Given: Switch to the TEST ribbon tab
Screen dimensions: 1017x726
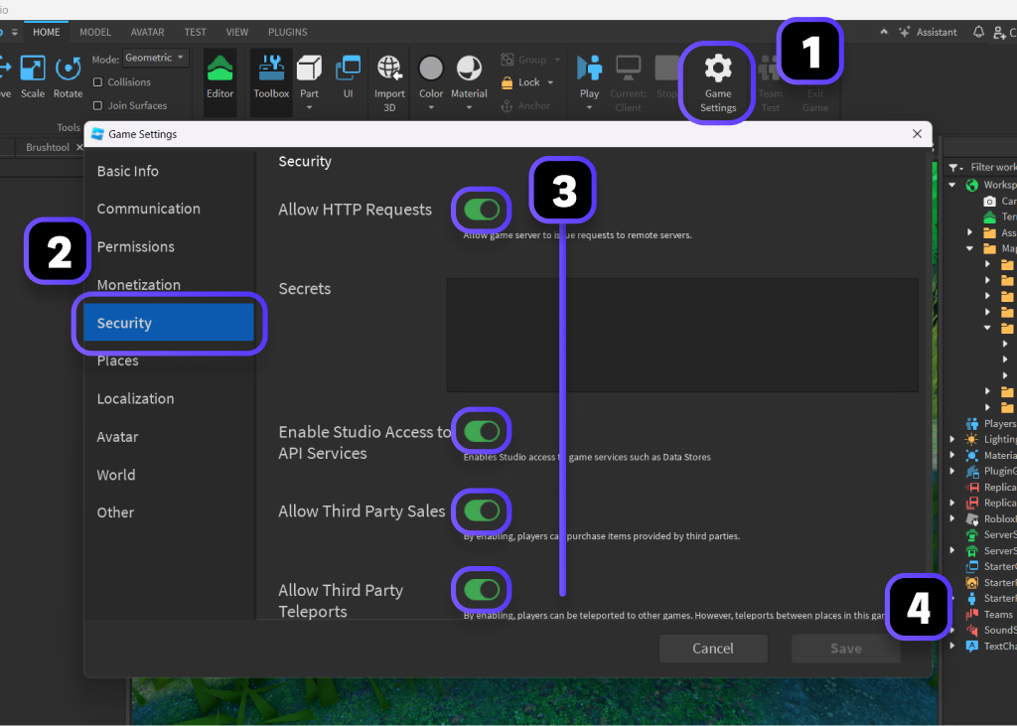Looking at the screenshot, I should coord(195,32).
